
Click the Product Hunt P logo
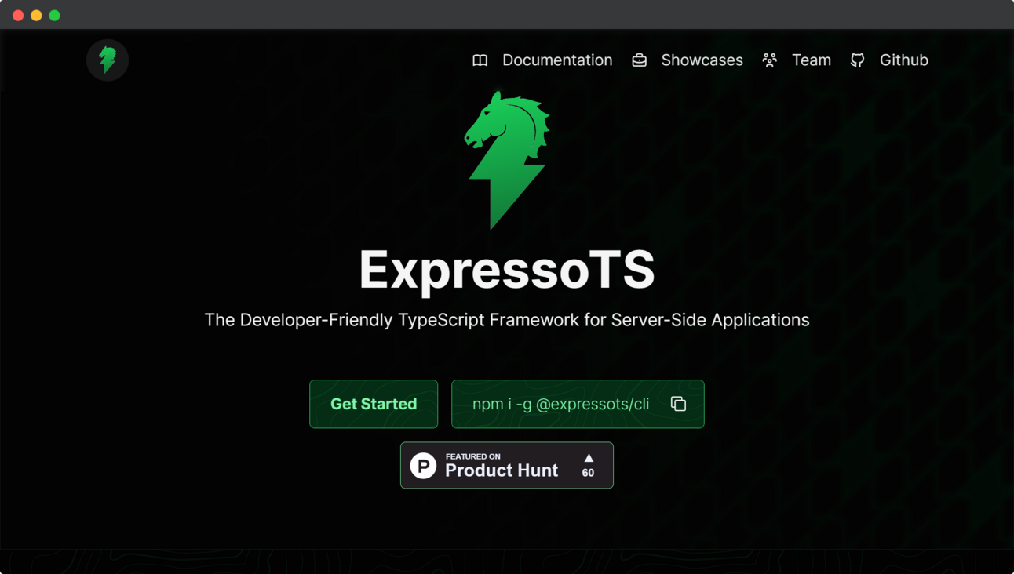(423, 466)
